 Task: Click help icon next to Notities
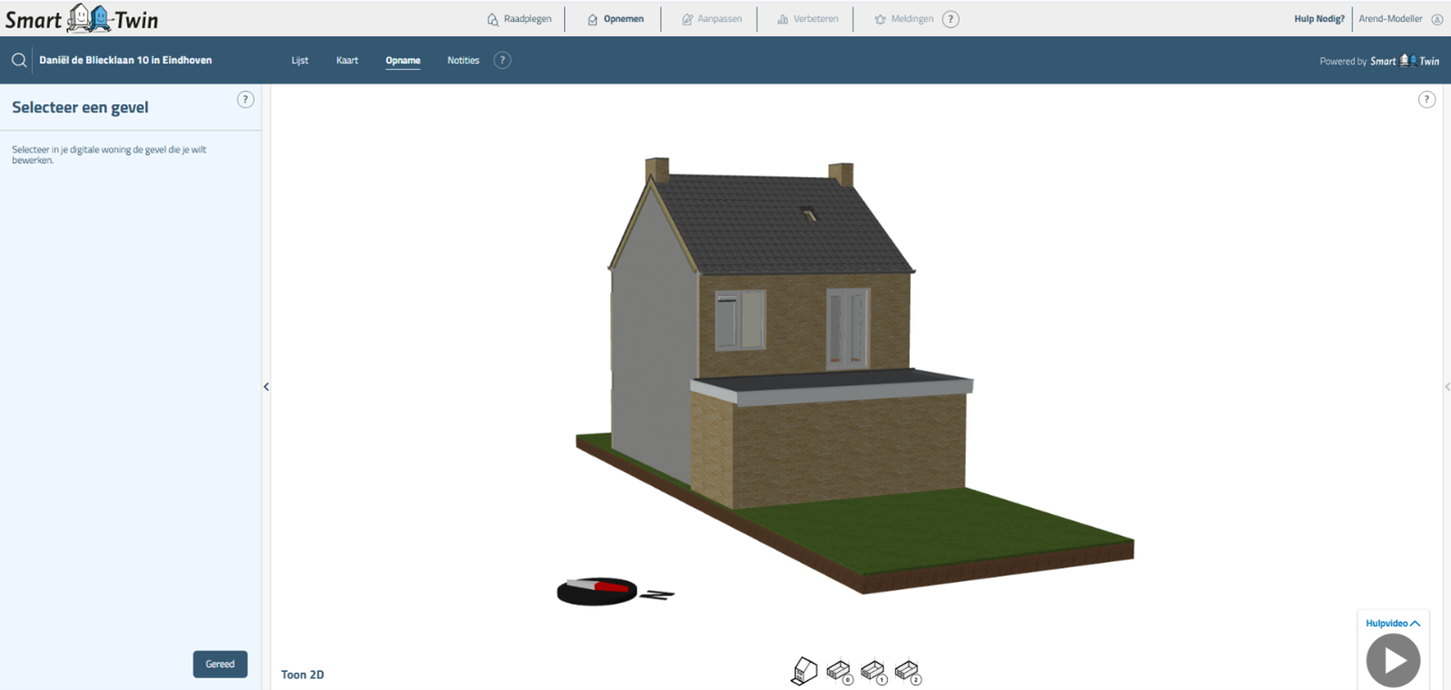[502, 61]
